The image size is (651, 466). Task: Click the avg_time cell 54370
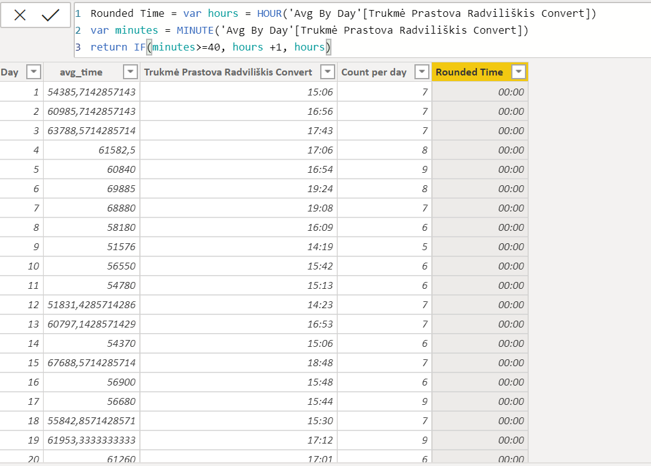[92, 343]
